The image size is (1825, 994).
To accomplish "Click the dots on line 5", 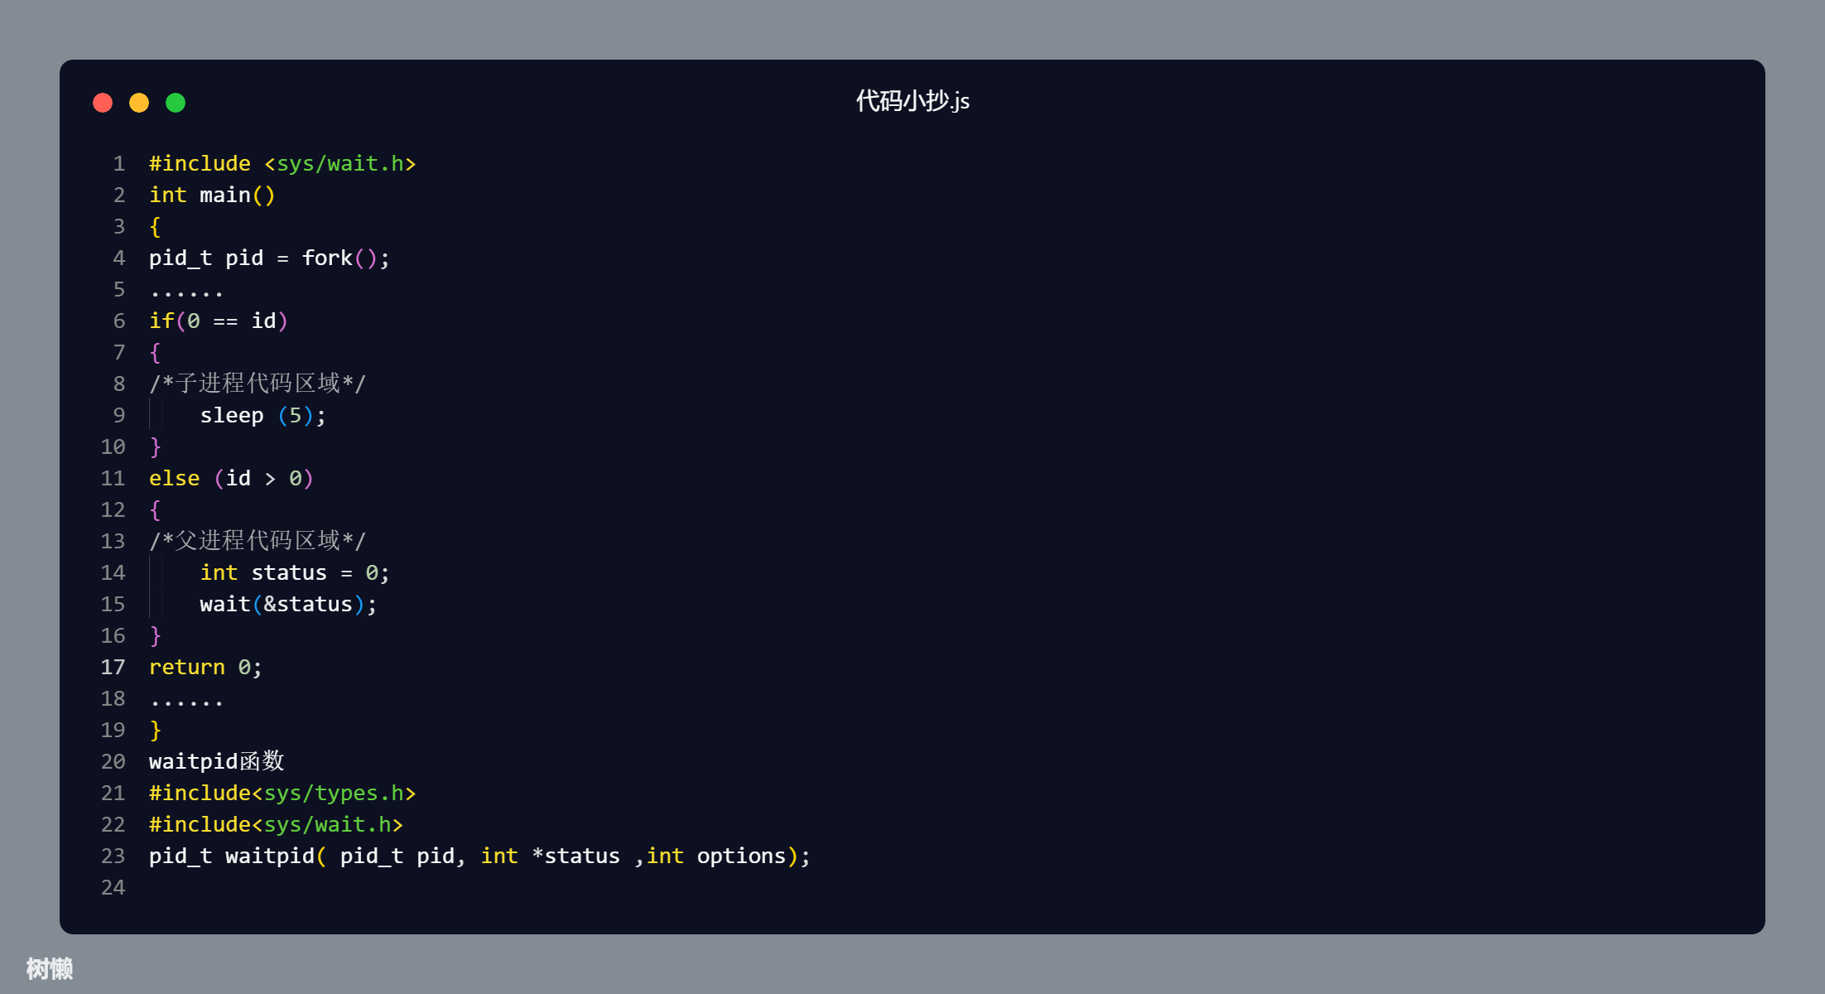I will click(186, 293).
